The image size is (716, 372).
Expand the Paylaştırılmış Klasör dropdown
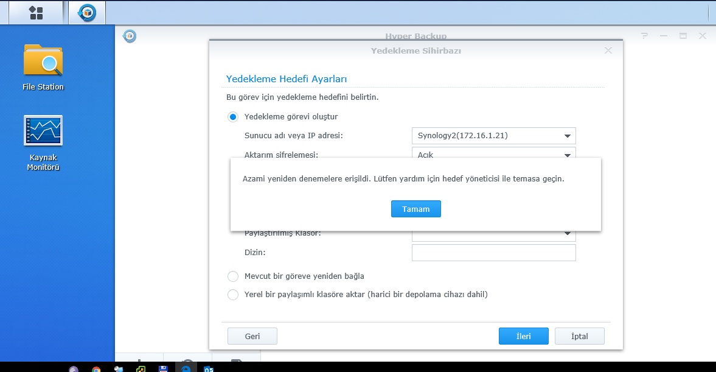(x=493, y=234)
